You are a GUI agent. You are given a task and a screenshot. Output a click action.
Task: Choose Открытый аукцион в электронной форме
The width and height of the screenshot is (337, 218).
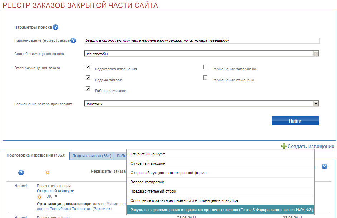pos(220,173)
